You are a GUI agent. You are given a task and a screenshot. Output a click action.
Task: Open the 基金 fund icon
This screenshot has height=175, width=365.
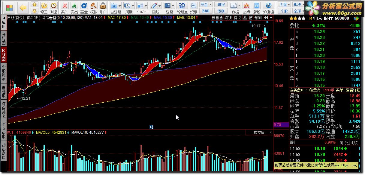[84, 8]
